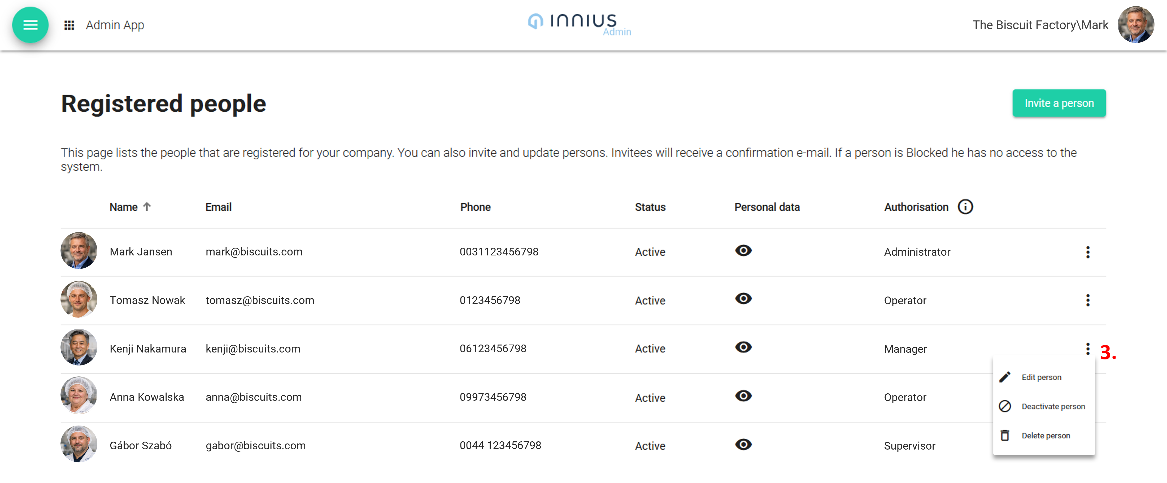Toggle personal data eye for Tomasz Nowak
The width and height of the screenshot is (1167, 483).
(743, 299)
